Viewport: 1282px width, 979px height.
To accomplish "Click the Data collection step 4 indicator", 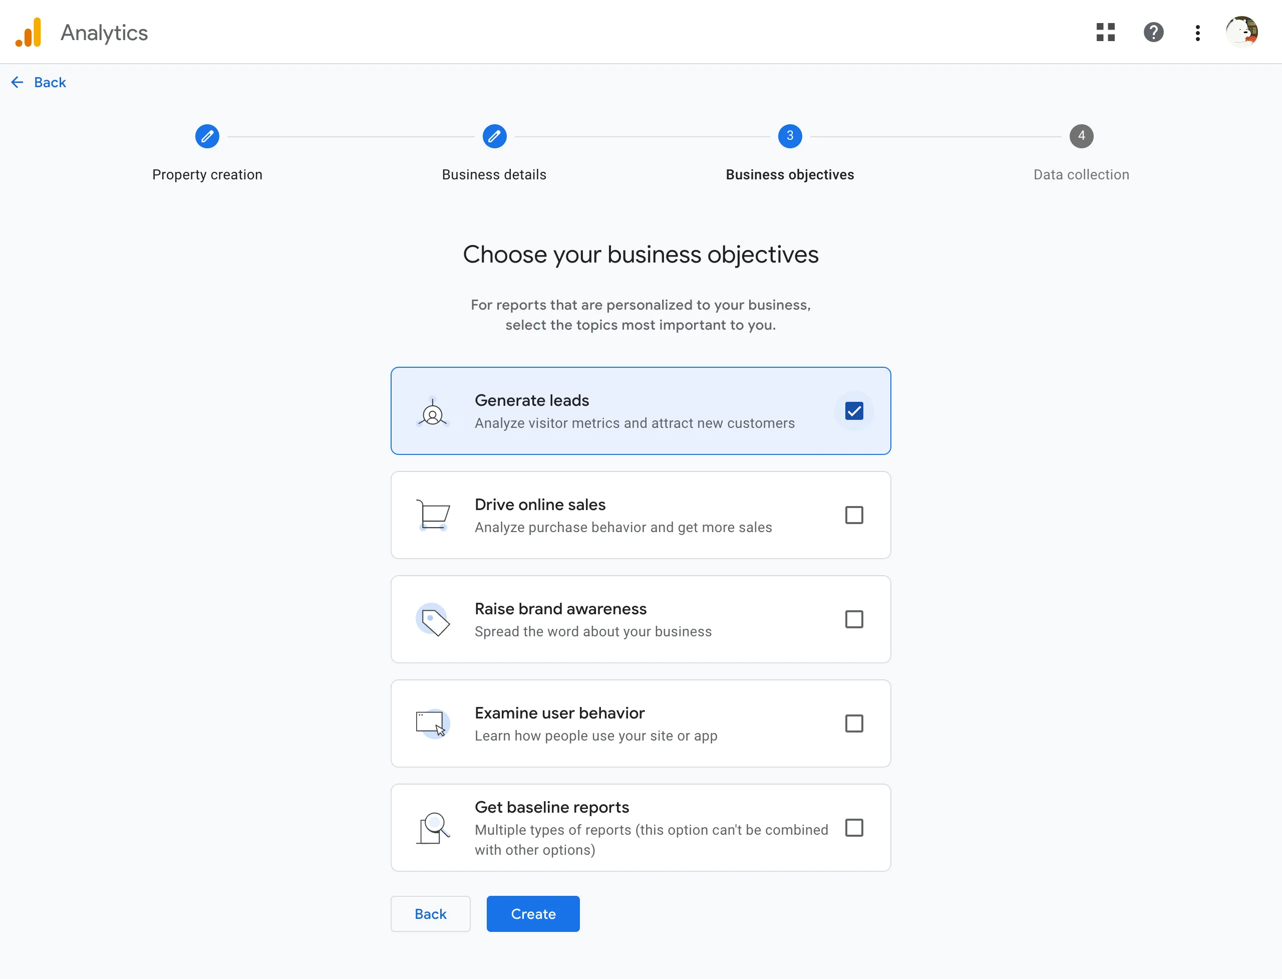I will click(x=1082, y=136).
